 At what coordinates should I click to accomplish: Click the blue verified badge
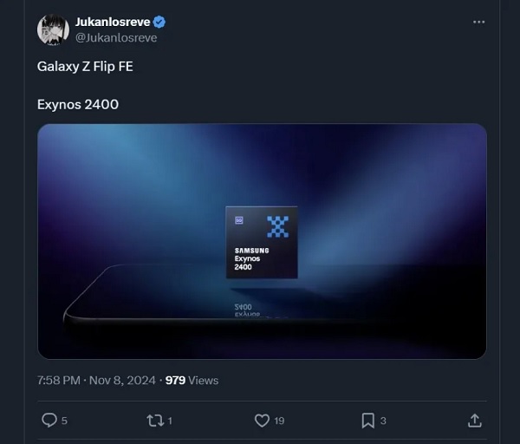(x=159, y=22)
